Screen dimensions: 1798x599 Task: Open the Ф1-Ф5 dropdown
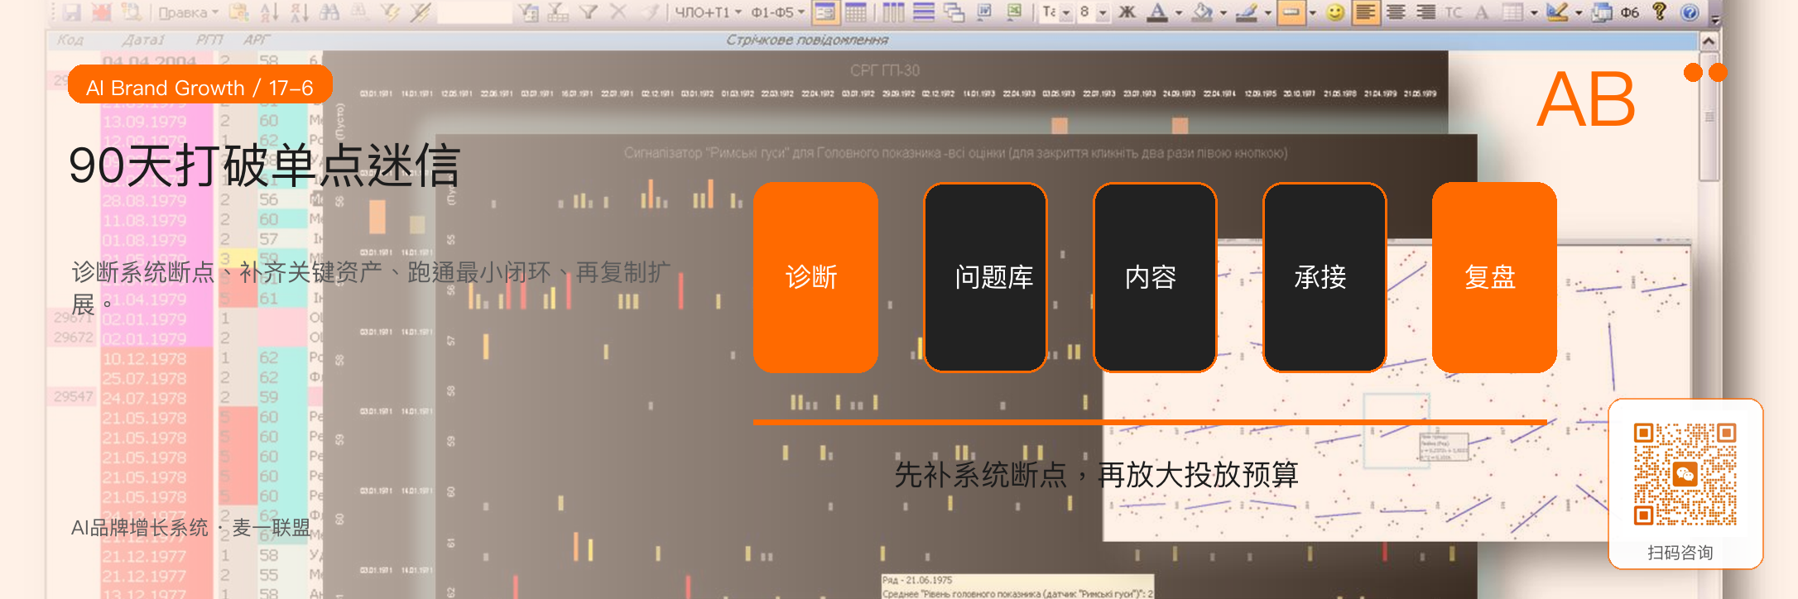pyautogui.click(x=778, y=12)
